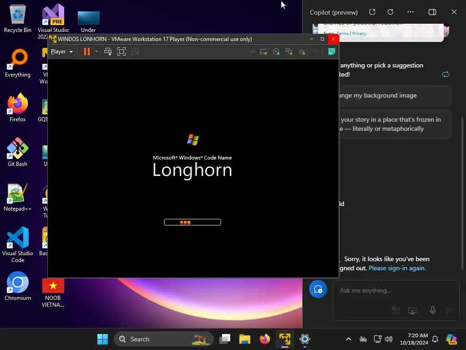
Task: Select the Notepad++ desktop shortcut
Action: tap(18, 197)
